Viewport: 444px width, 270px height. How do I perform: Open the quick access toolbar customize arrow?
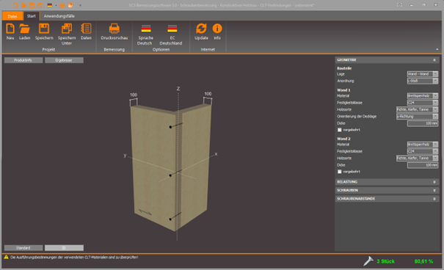point(81,5)
